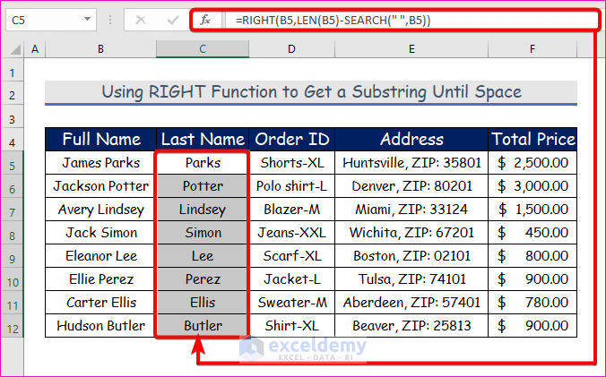Select the 'Shirt-XL' order cell
Image resolution: width=606 pixels, height=377 pixels.
pos(291,326)
